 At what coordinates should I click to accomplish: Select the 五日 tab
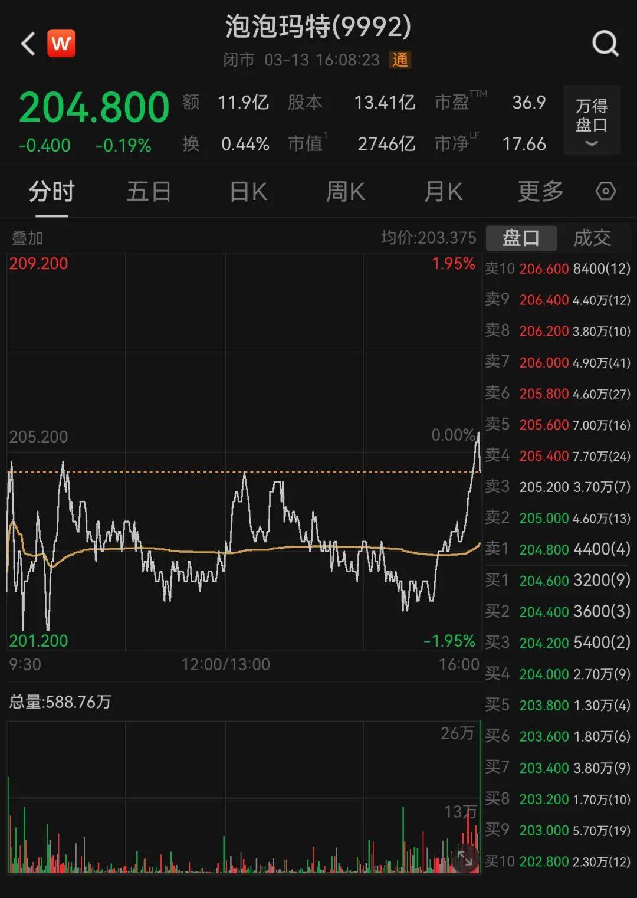(149, 191)
